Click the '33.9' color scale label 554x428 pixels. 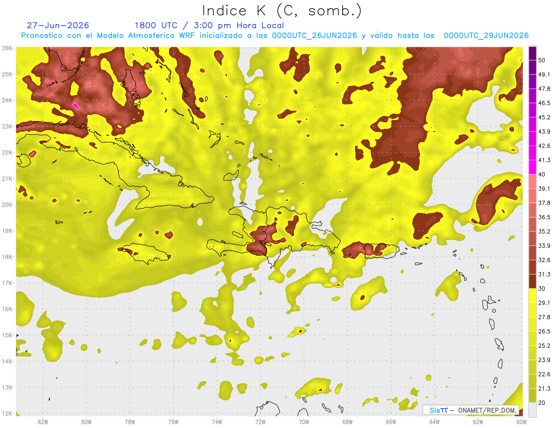544,246
